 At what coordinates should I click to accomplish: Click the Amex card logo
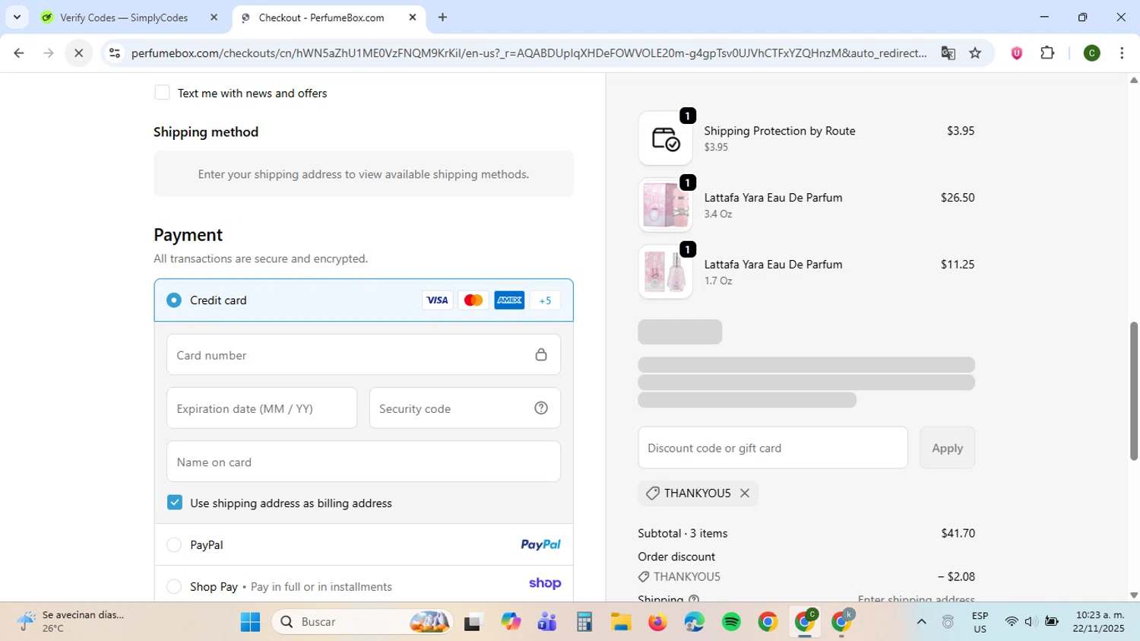[509, 300]
